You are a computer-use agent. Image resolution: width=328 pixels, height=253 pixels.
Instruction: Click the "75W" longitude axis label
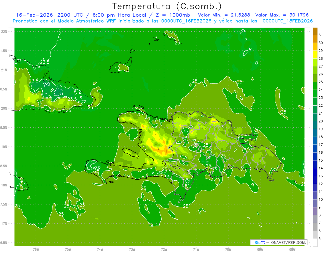(68, 249)
